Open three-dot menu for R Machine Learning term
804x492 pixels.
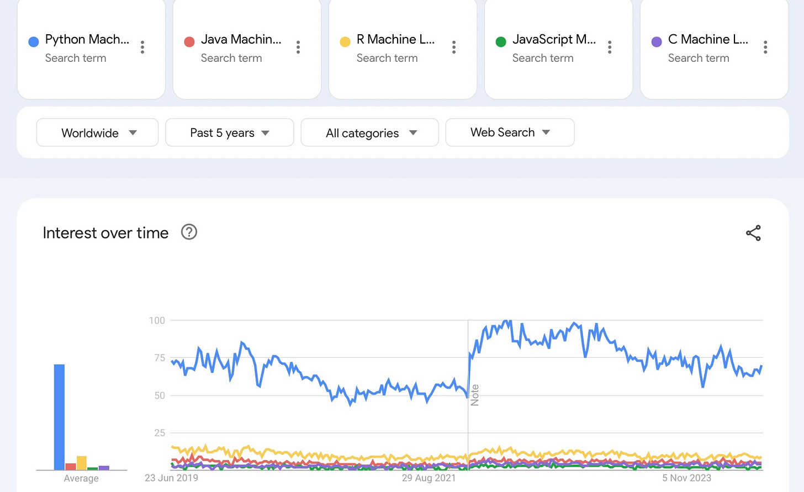click(x=454, y=47)
